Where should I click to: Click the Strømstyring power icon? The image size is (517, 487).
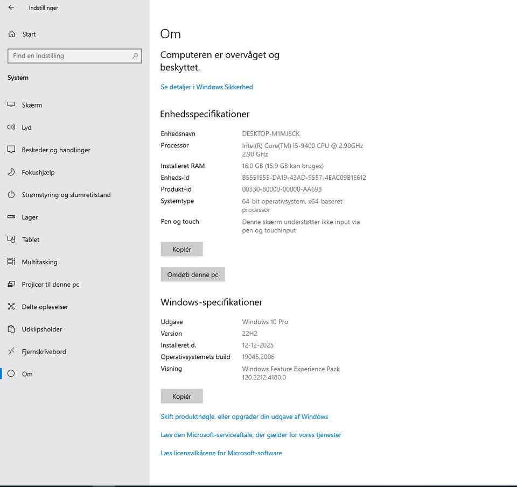tap(11, 194)
